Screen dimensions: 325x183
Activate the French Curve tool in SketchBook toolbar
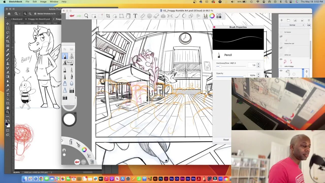coord(156,16)
